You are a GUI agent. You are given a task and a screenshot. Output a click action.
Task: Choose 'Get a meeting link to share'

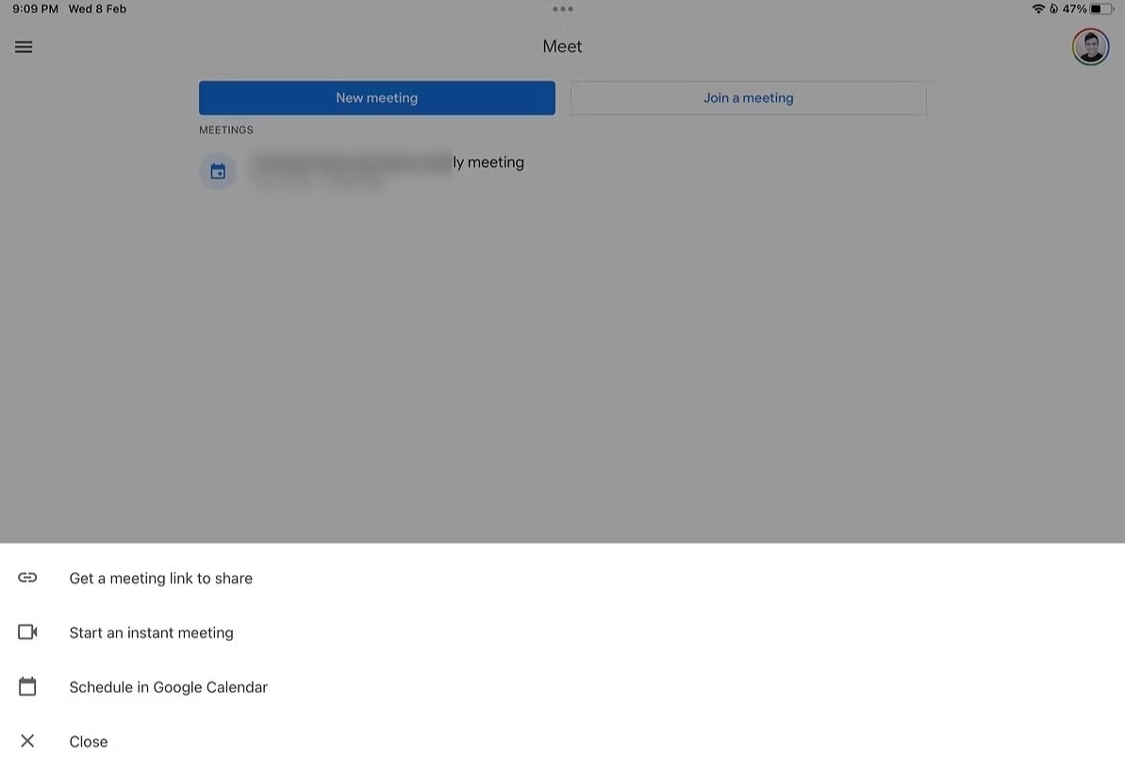pyautogui.click(x=160, y=578)
